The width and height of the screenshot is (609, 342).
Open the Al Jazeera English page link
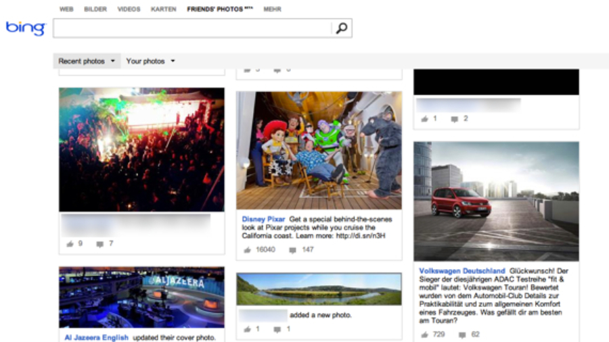[x=96, y=337]
